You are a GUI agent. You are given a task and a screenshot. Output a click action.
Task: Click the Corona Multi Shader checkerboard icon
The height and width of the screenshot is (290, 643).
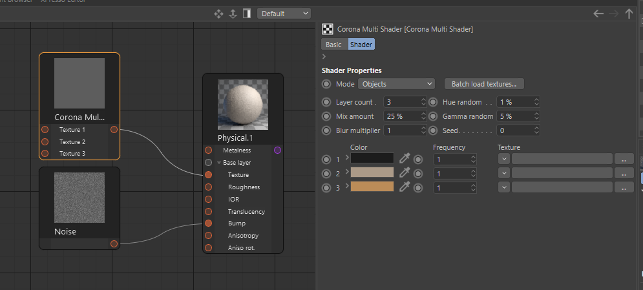point(328,29)
